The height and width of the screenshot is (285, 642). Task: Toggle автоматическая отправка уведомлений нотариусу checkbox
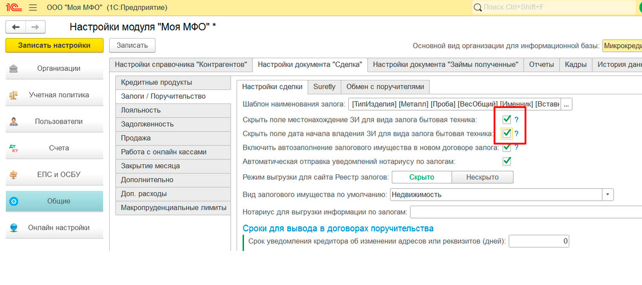pos(507,161)
